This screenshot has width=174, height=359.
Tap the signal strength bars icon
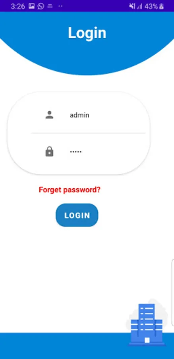139,6
